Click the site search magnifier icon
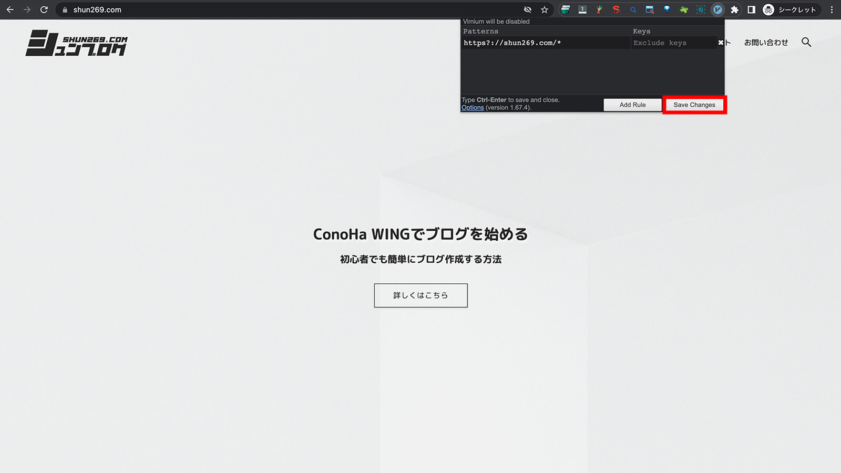 click(806, 42)
